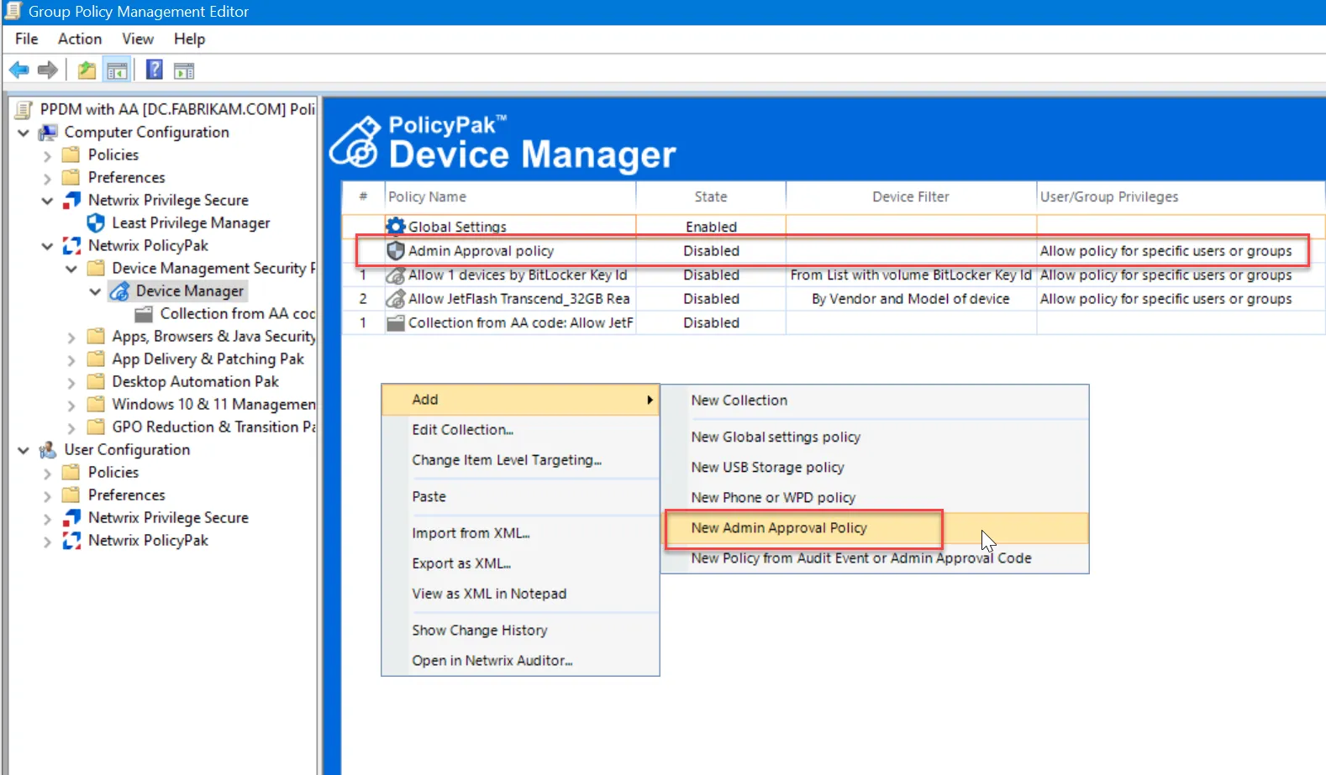Click the Group Policy Management Editor title icon
1326x775 pixels.
click(13, 11)
